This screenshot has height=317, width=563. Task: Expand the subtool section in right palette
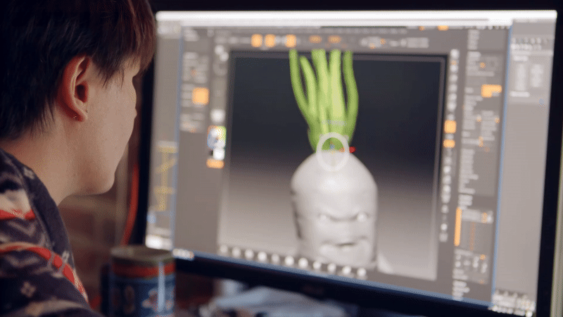[491, 91]
